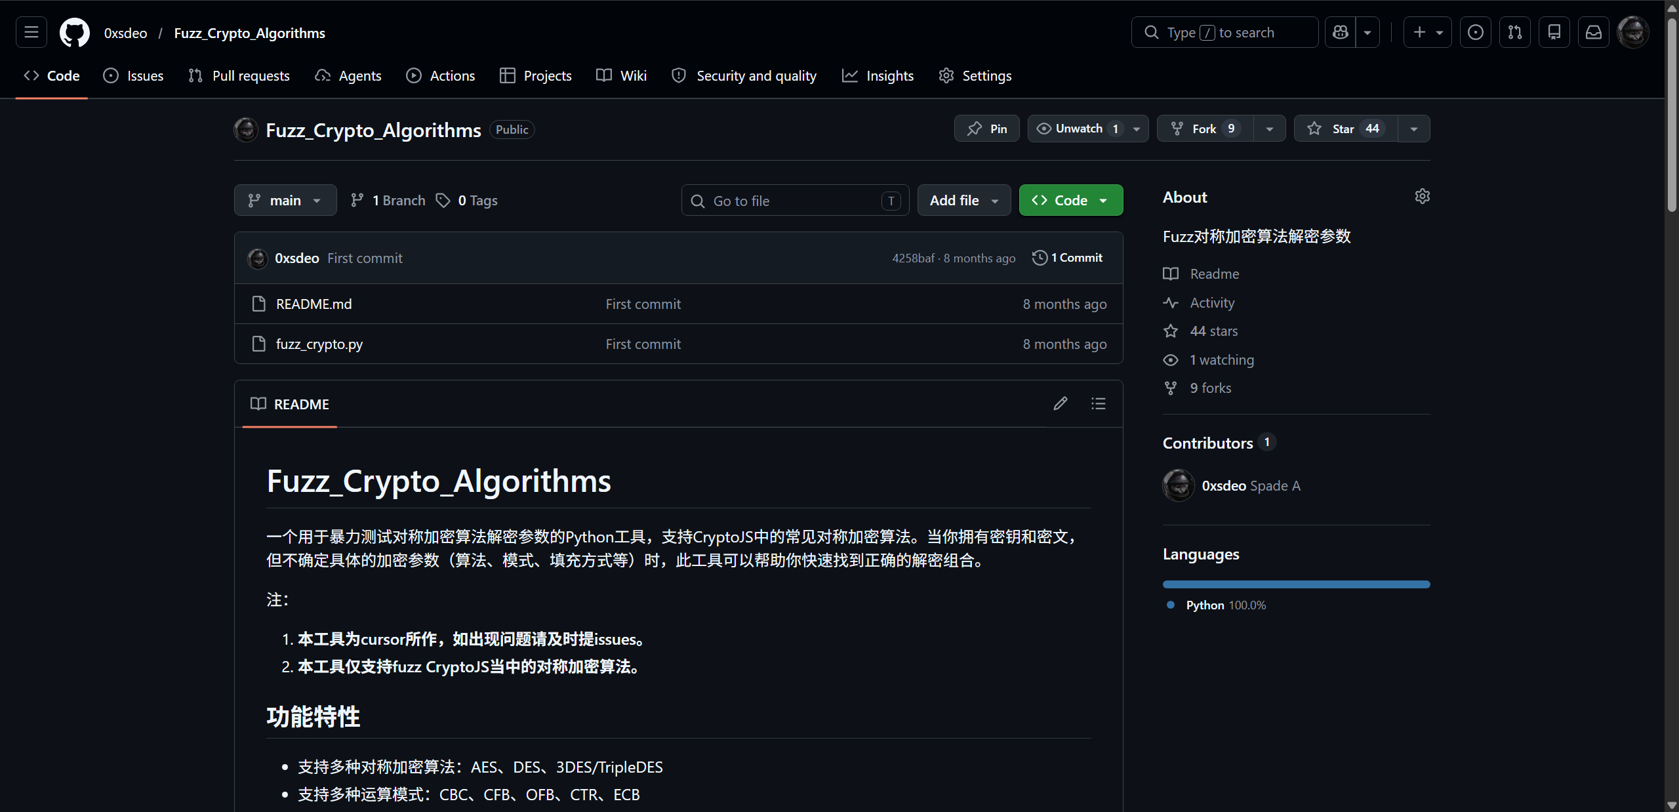The height and width of the screenshot is (812, 1679).
Task: Edit the README with the pencil icon
Action: [x=1061, y=403]
